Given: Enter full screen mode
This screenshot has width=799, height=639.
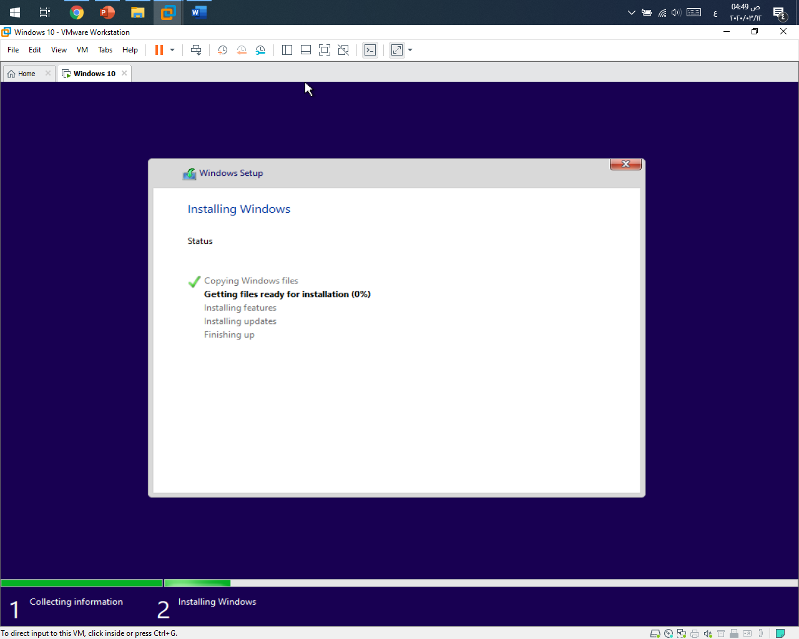Looking at the screenshot, I should click(325, 50).
